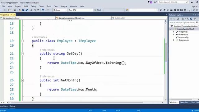Click the Paste clipboard icon
The height and width of the screenshot is (112, 199).
point(38,10)
